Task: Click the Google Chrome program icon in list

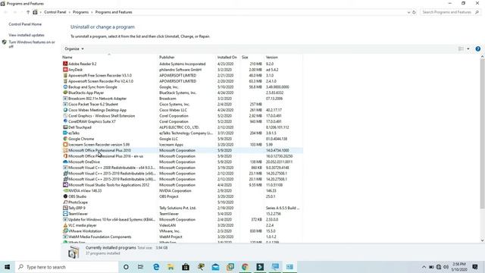Action: pyautogui.click(x=65, y=139)
